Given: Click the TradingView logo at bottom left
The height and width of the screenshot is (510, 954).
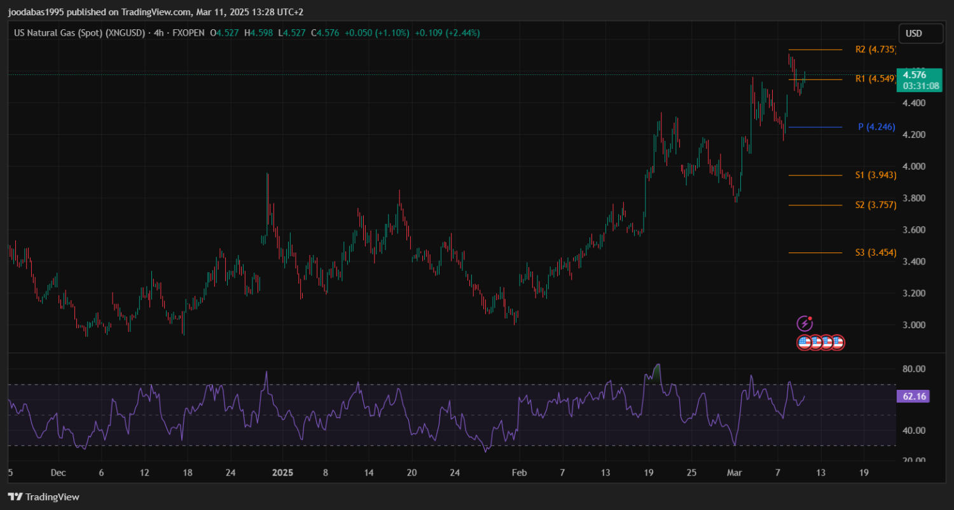Looking at the screenshot, I should 43,497.
